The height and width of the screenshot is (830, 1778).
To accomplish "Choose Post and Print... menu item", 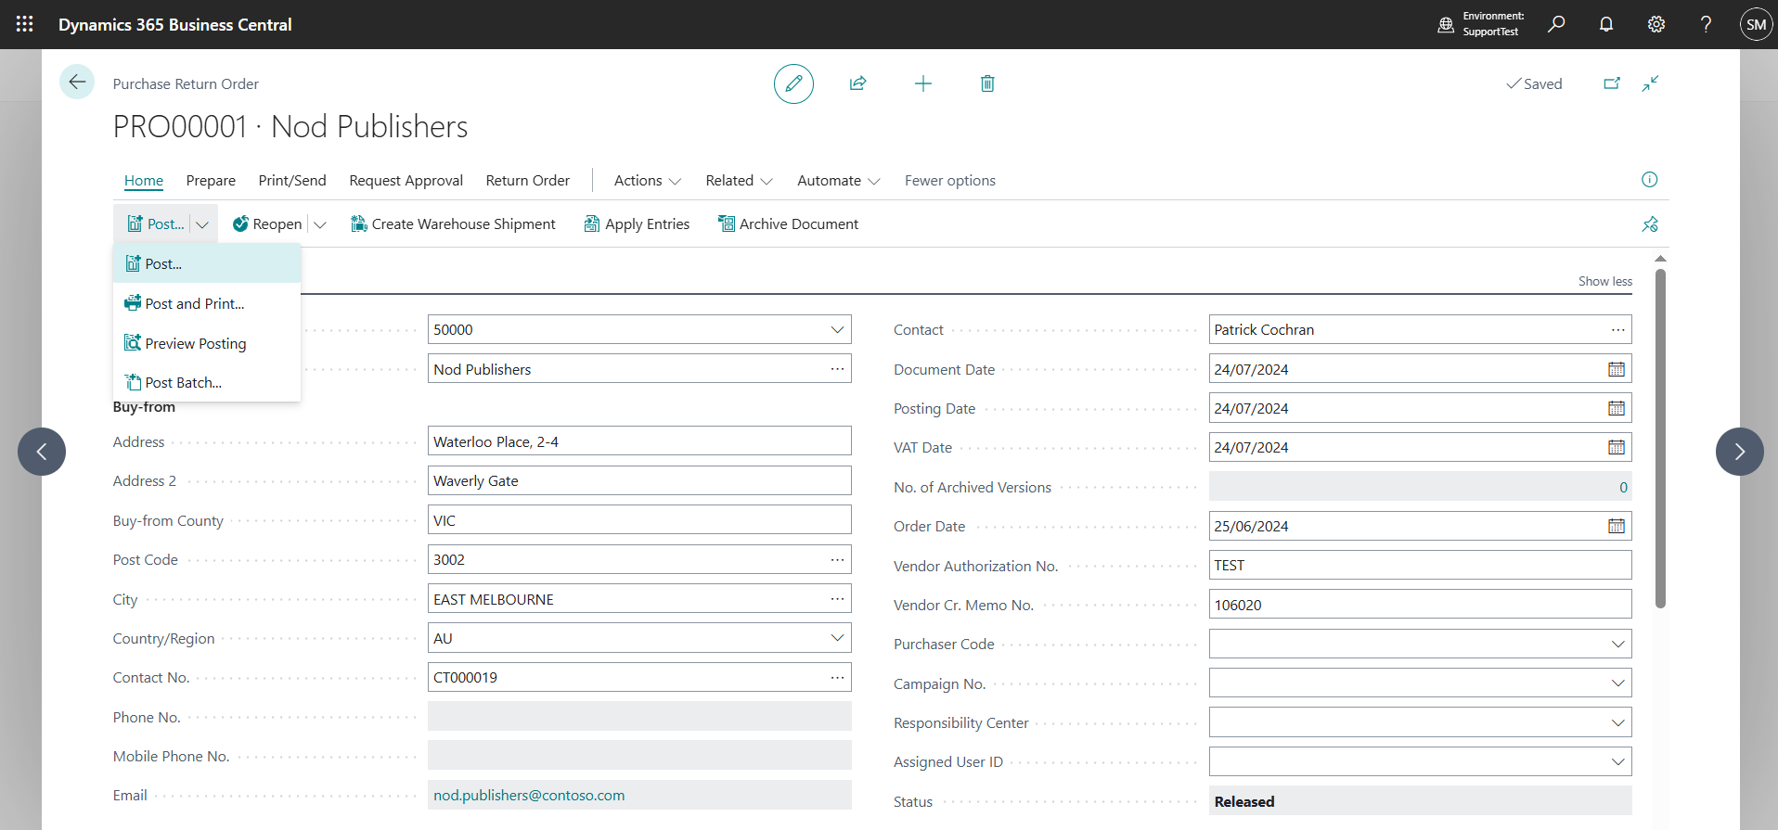I will click(207, 303).
